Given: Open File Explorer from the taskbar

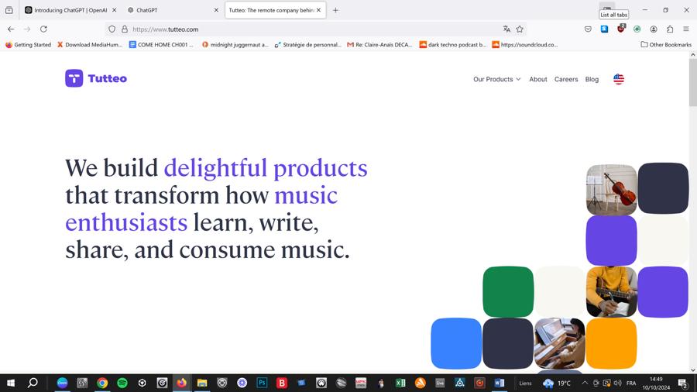Looking at the screenshot, I should pos(202,383).
